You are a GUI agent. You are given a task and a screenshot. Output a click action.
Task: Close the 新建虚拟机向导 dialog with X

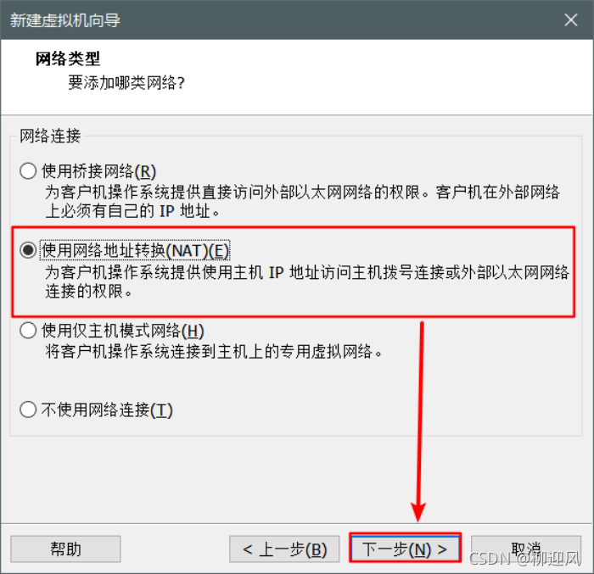570,20
